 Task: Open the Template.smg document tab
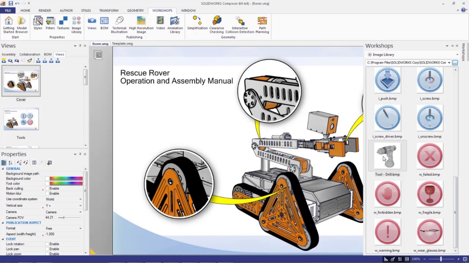pyautogui.click(x=122, y=44)
